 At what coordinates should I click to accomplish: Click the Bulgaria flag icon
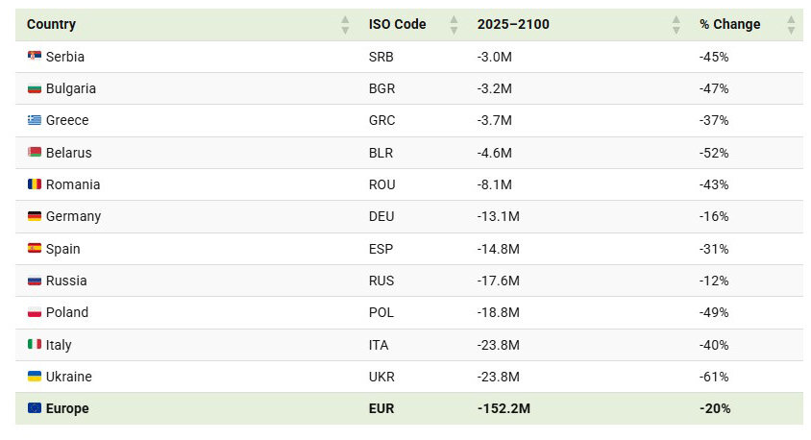(x=35, y=88)
